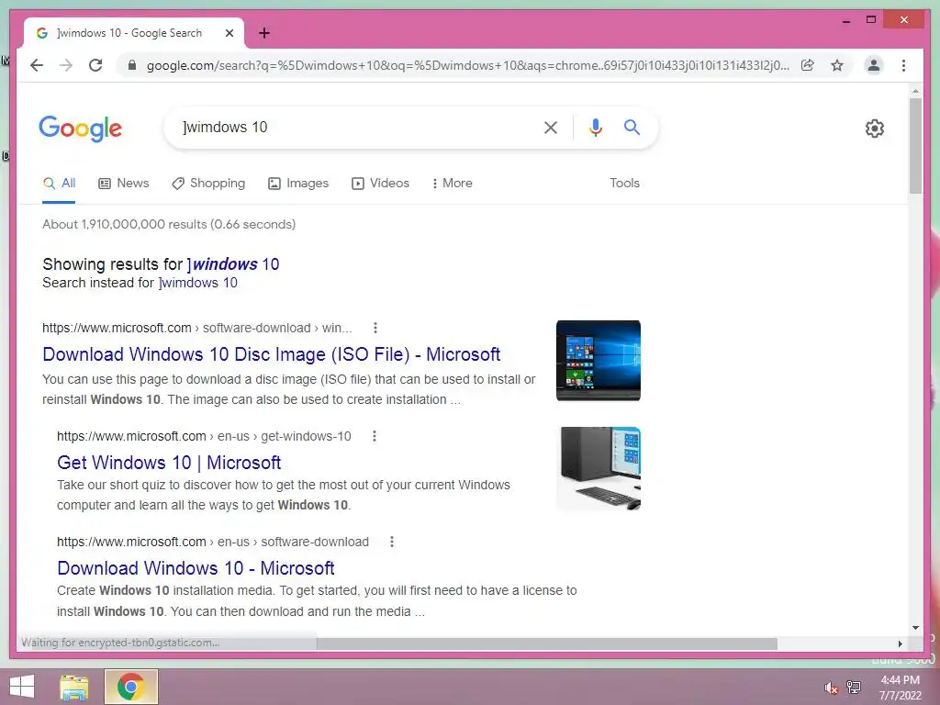
Task: Click the Chrome taskbar icon
Action: (x=130, y=687)
